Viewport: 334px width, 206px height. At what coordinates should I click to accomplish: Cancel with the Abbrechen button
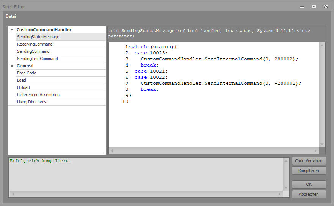point(309,194)
